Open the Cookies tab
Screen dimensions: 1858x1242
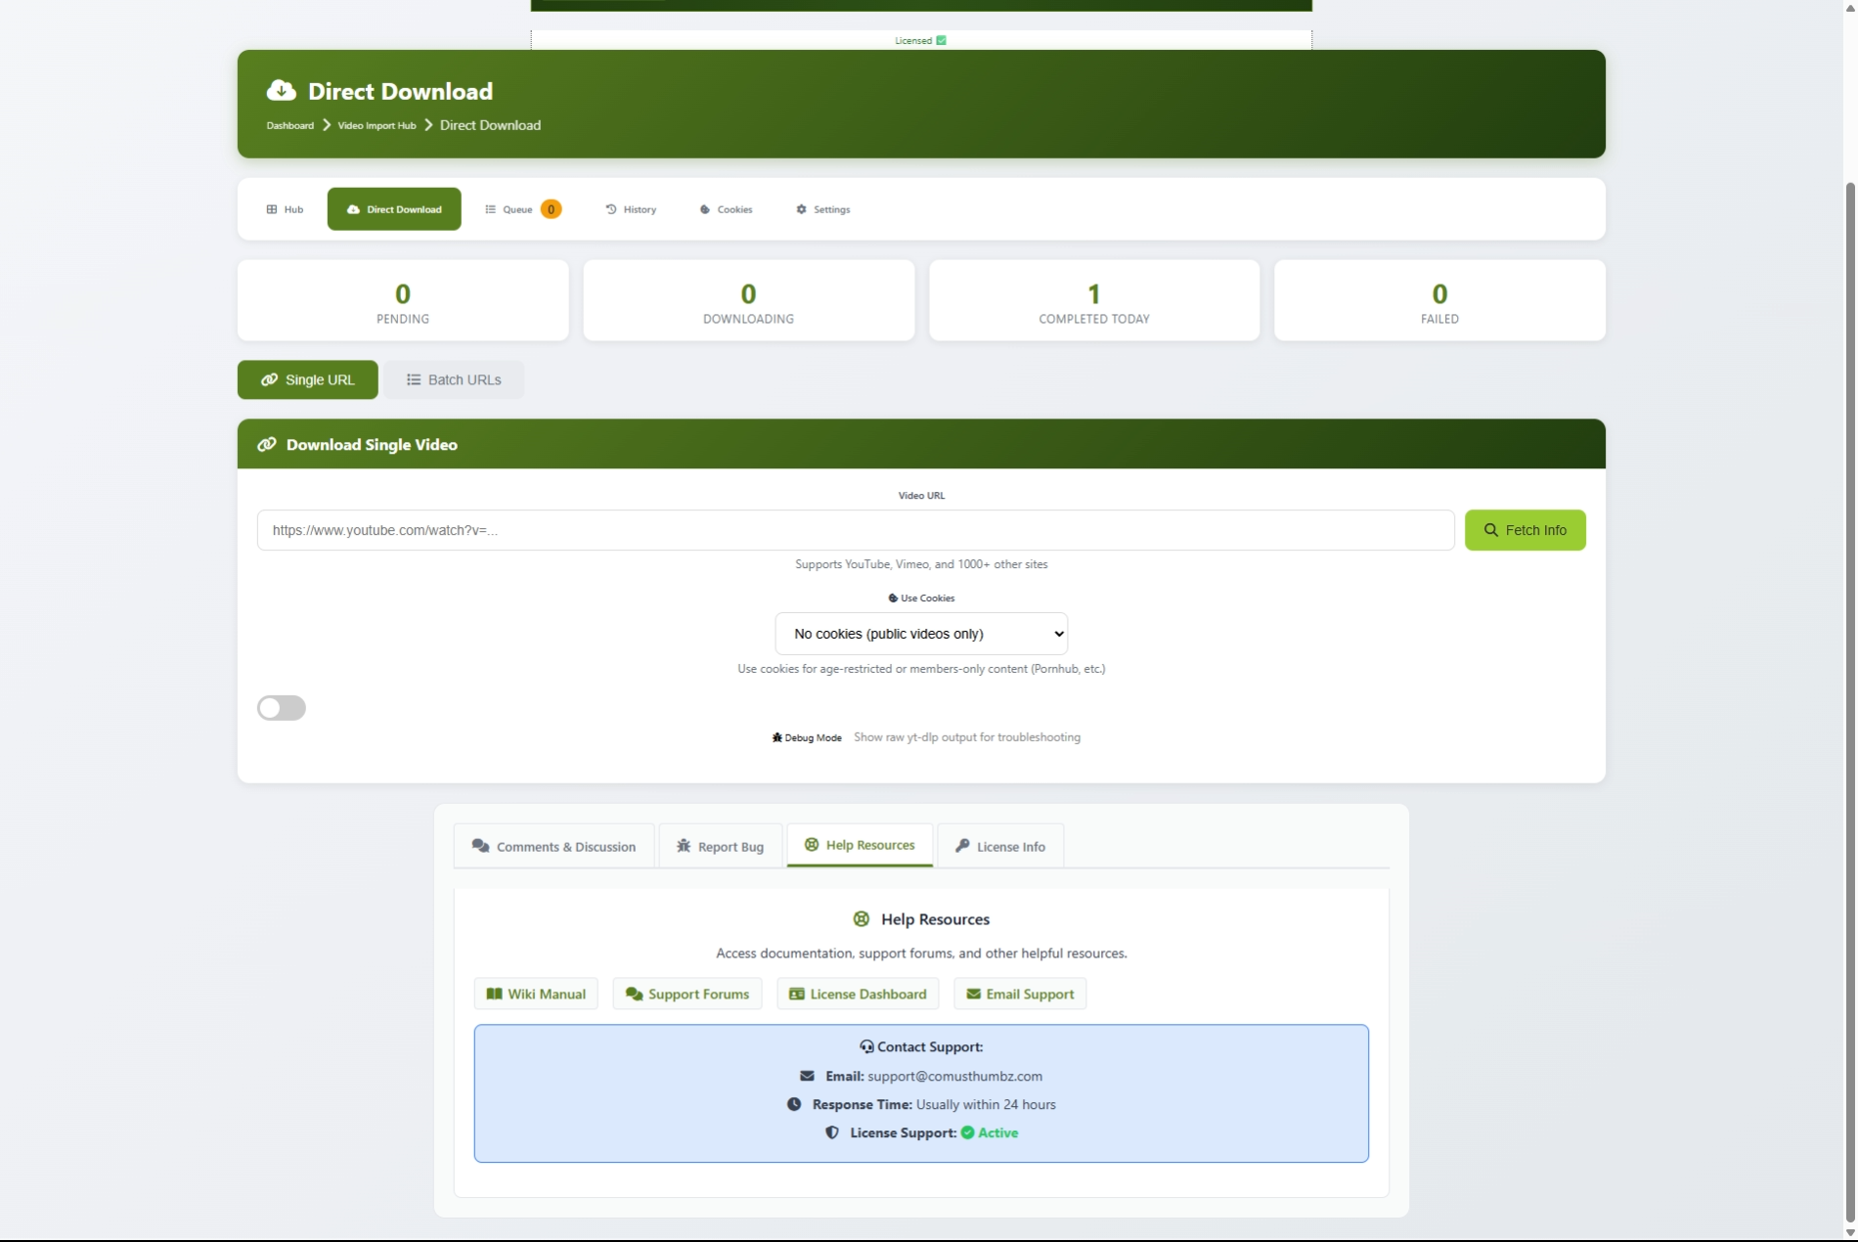coord(726,209)
